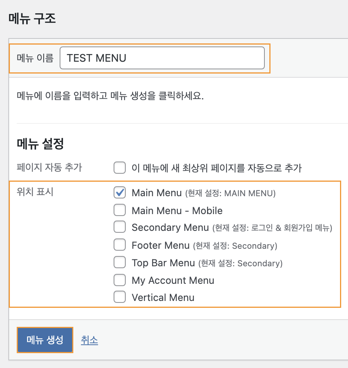Click the menu name input field
Viewport: 348px width, 368px height.
pos(162,58)
